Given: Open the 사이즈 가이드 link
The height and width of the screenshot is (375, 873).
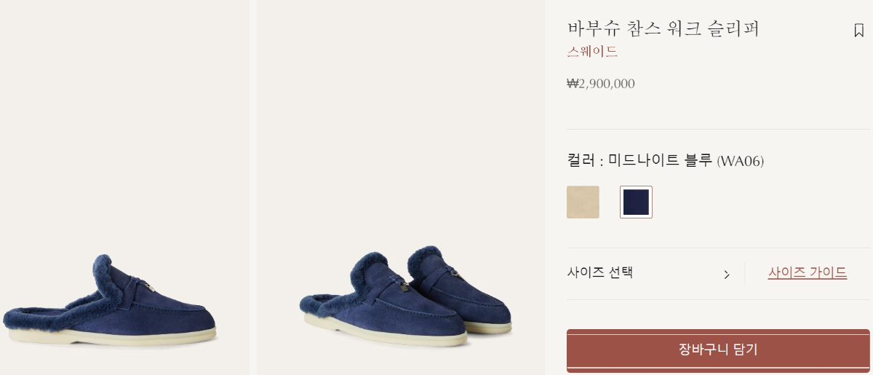Looking at the screenshot, I should click(808, 273).
